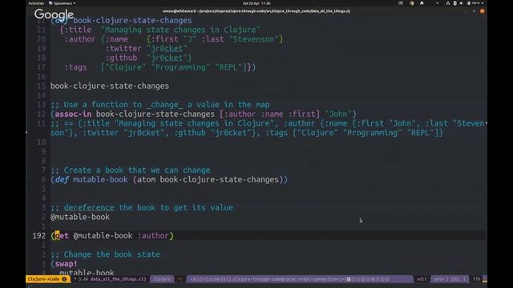Click the evaluation result comment starting with ;; =>
513x288 pixels.
pyautogui.click(x=269, y=128)
